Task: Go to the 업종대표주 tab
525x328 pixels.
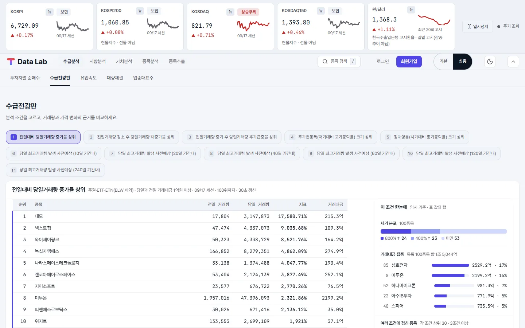Action: coord(143,78)
